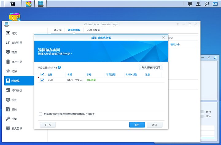Click the 取消 cancel button
221x145 pixels.
coord(154,125)
